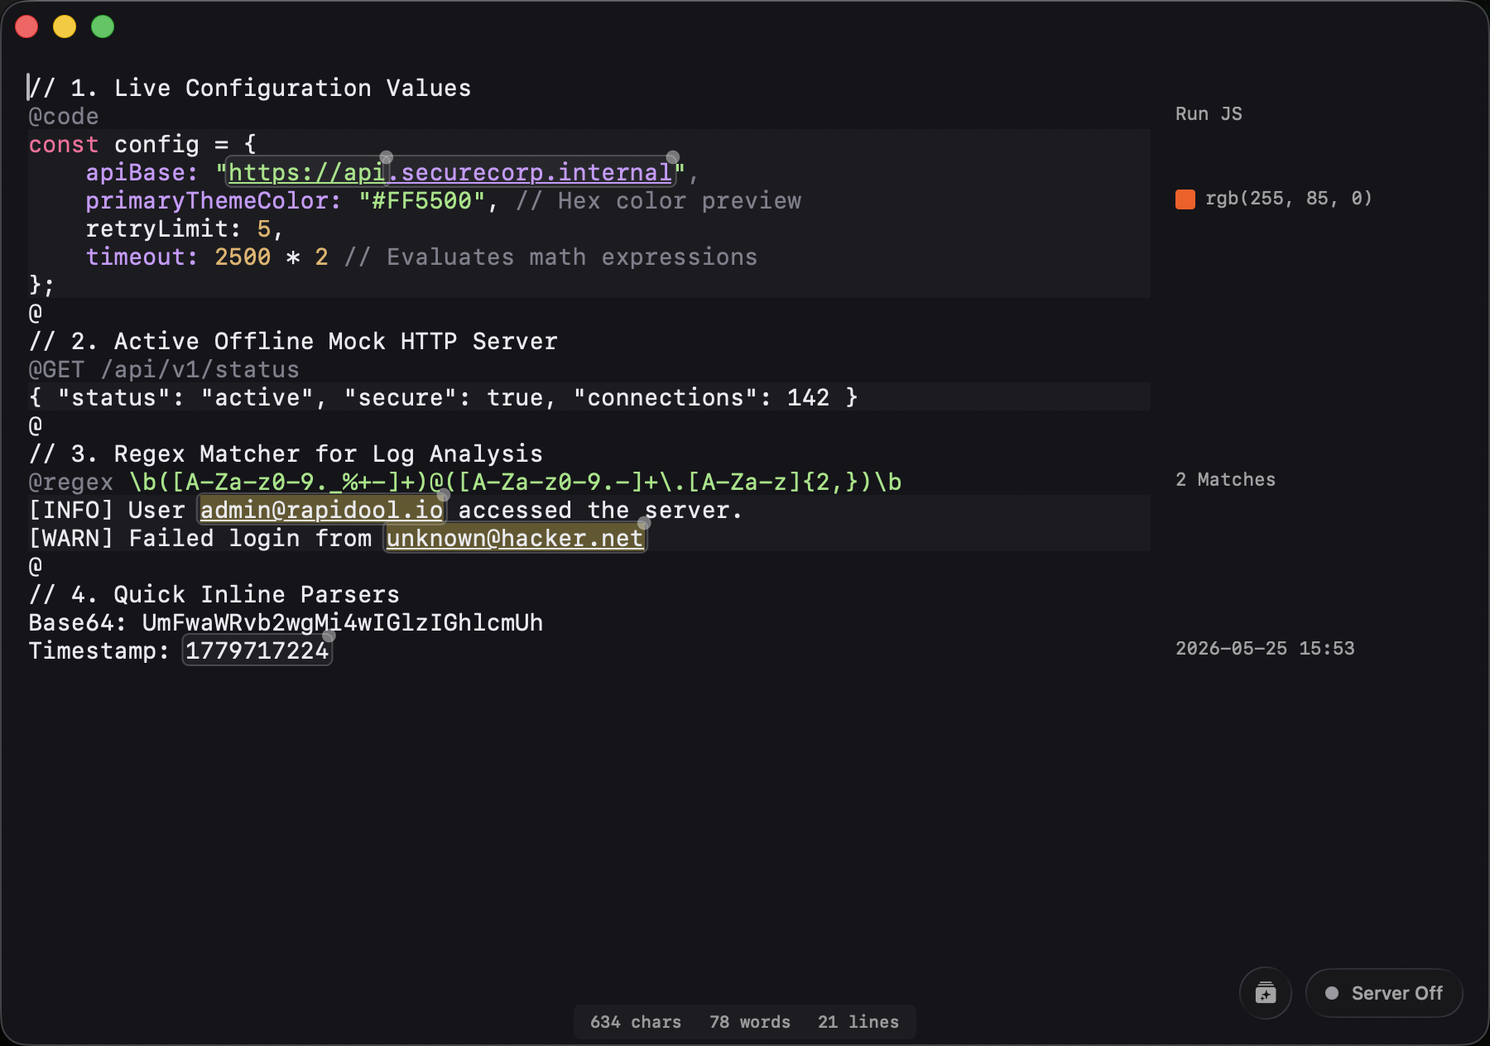The image size is (1490, 1046).
Task: Click the [WARN] log line prefix
Action: (x=70, y=538)
